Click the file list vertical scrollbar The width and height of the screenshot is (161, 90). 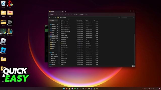[135, 49]
